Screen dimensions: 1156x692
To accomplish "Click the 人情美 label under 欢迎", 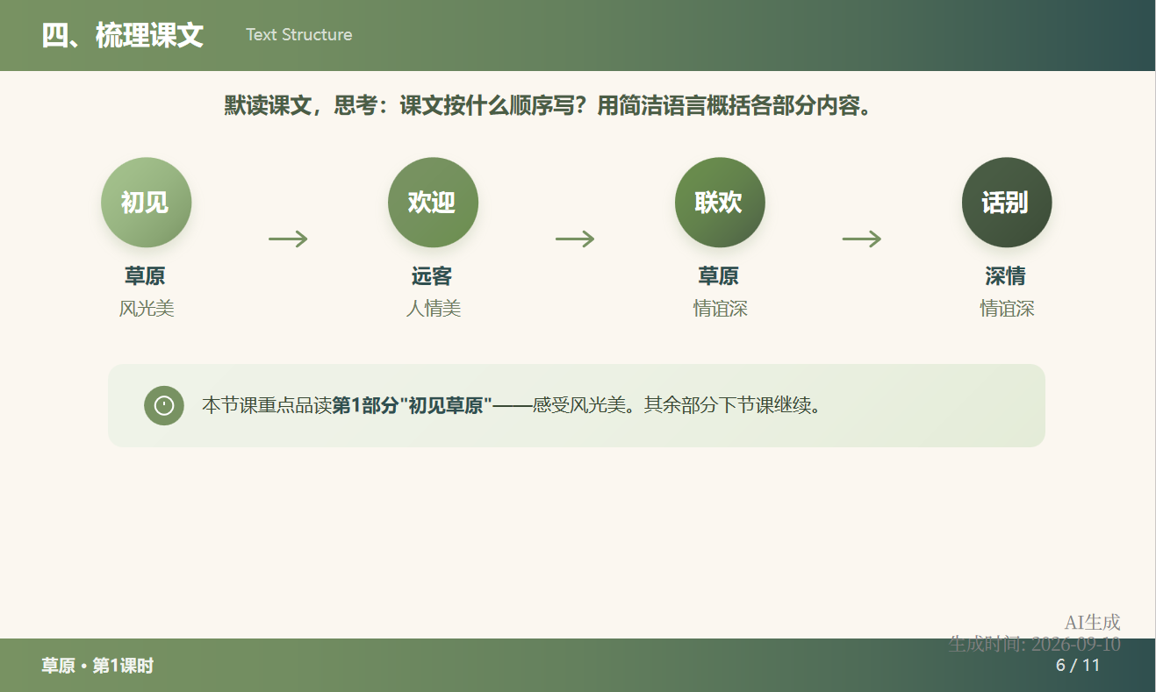I will [434, 309].
